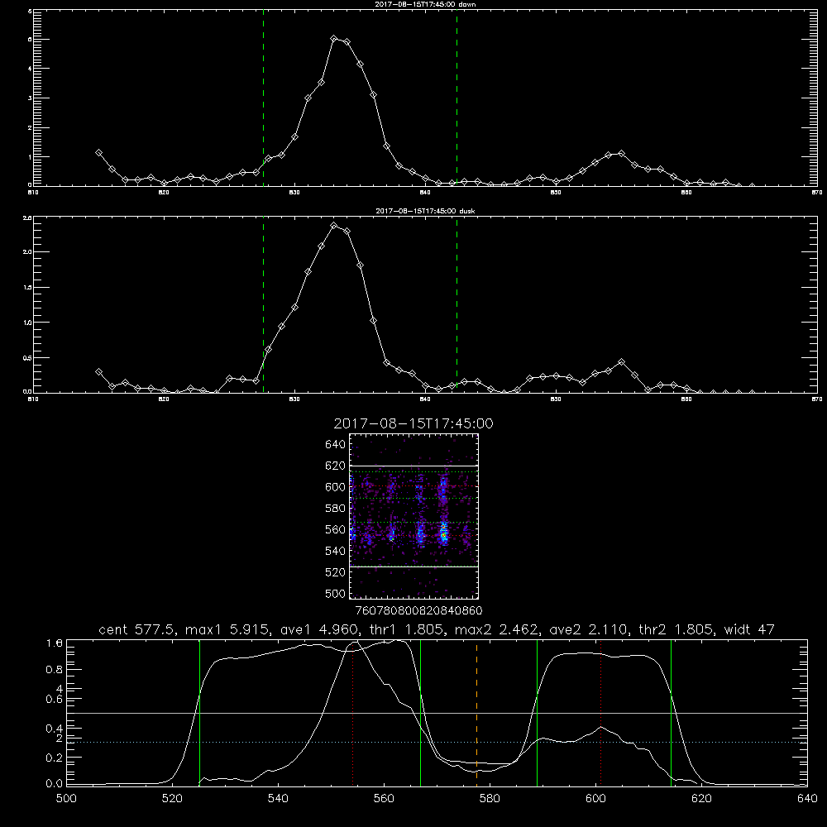The image size is (827, 827).
Task: Click the secondary peak diamond near 855 in dawn plot
Action: coord(621,154)
